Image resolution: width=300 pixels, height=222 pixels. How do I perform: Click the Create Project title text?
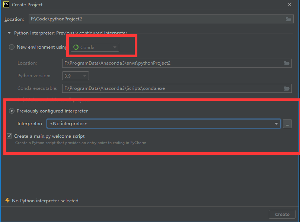pos(27,5)
